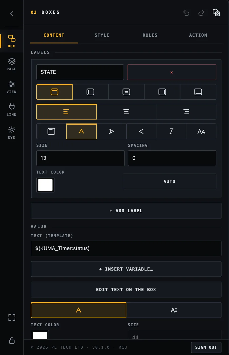The width and height of the screenshot is (229, 355).
Task: Click the Size field showing 13
Action: click(x=80, y=158)
